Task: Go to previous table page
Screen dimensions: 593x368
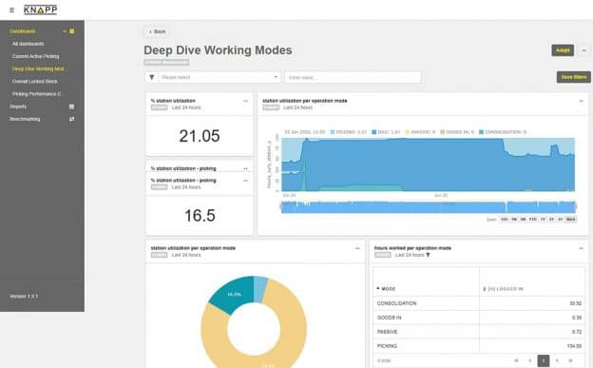Action: 530,360
